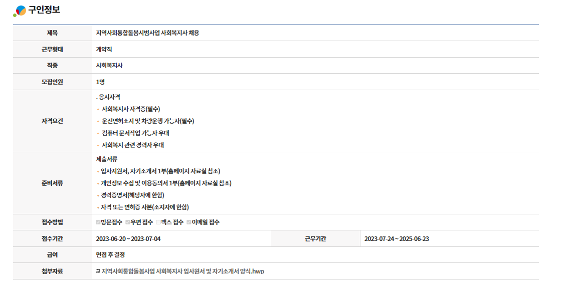
Task: Click the 근무기간 date range 2023-07-24 ~ 2025-06-23
Action: tap(397, 238)
